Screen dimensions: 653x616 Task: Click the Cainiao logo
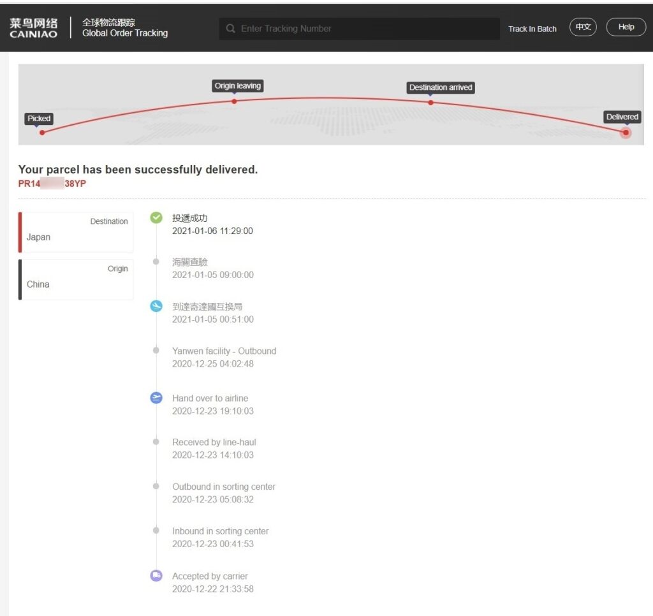coord(34,28)
